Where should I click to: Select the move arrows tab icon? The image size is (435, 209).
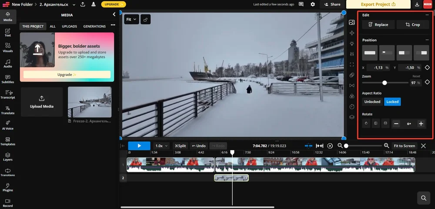[352, 33]
